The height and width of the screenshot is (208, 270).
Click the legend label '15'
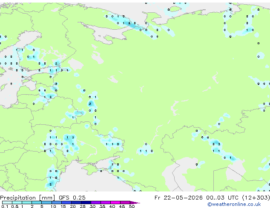pos(63,206)
